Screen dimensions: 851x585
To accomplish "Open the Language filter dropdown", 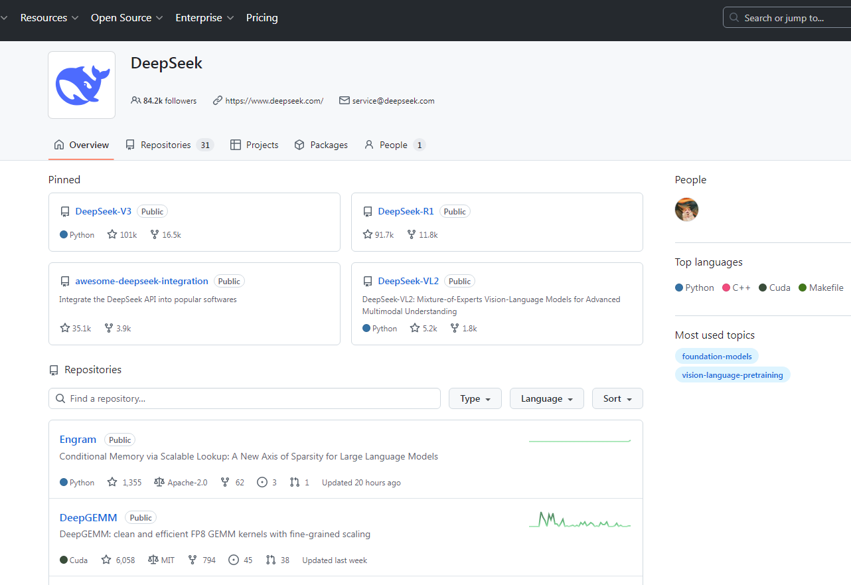I will coord(546,398).
